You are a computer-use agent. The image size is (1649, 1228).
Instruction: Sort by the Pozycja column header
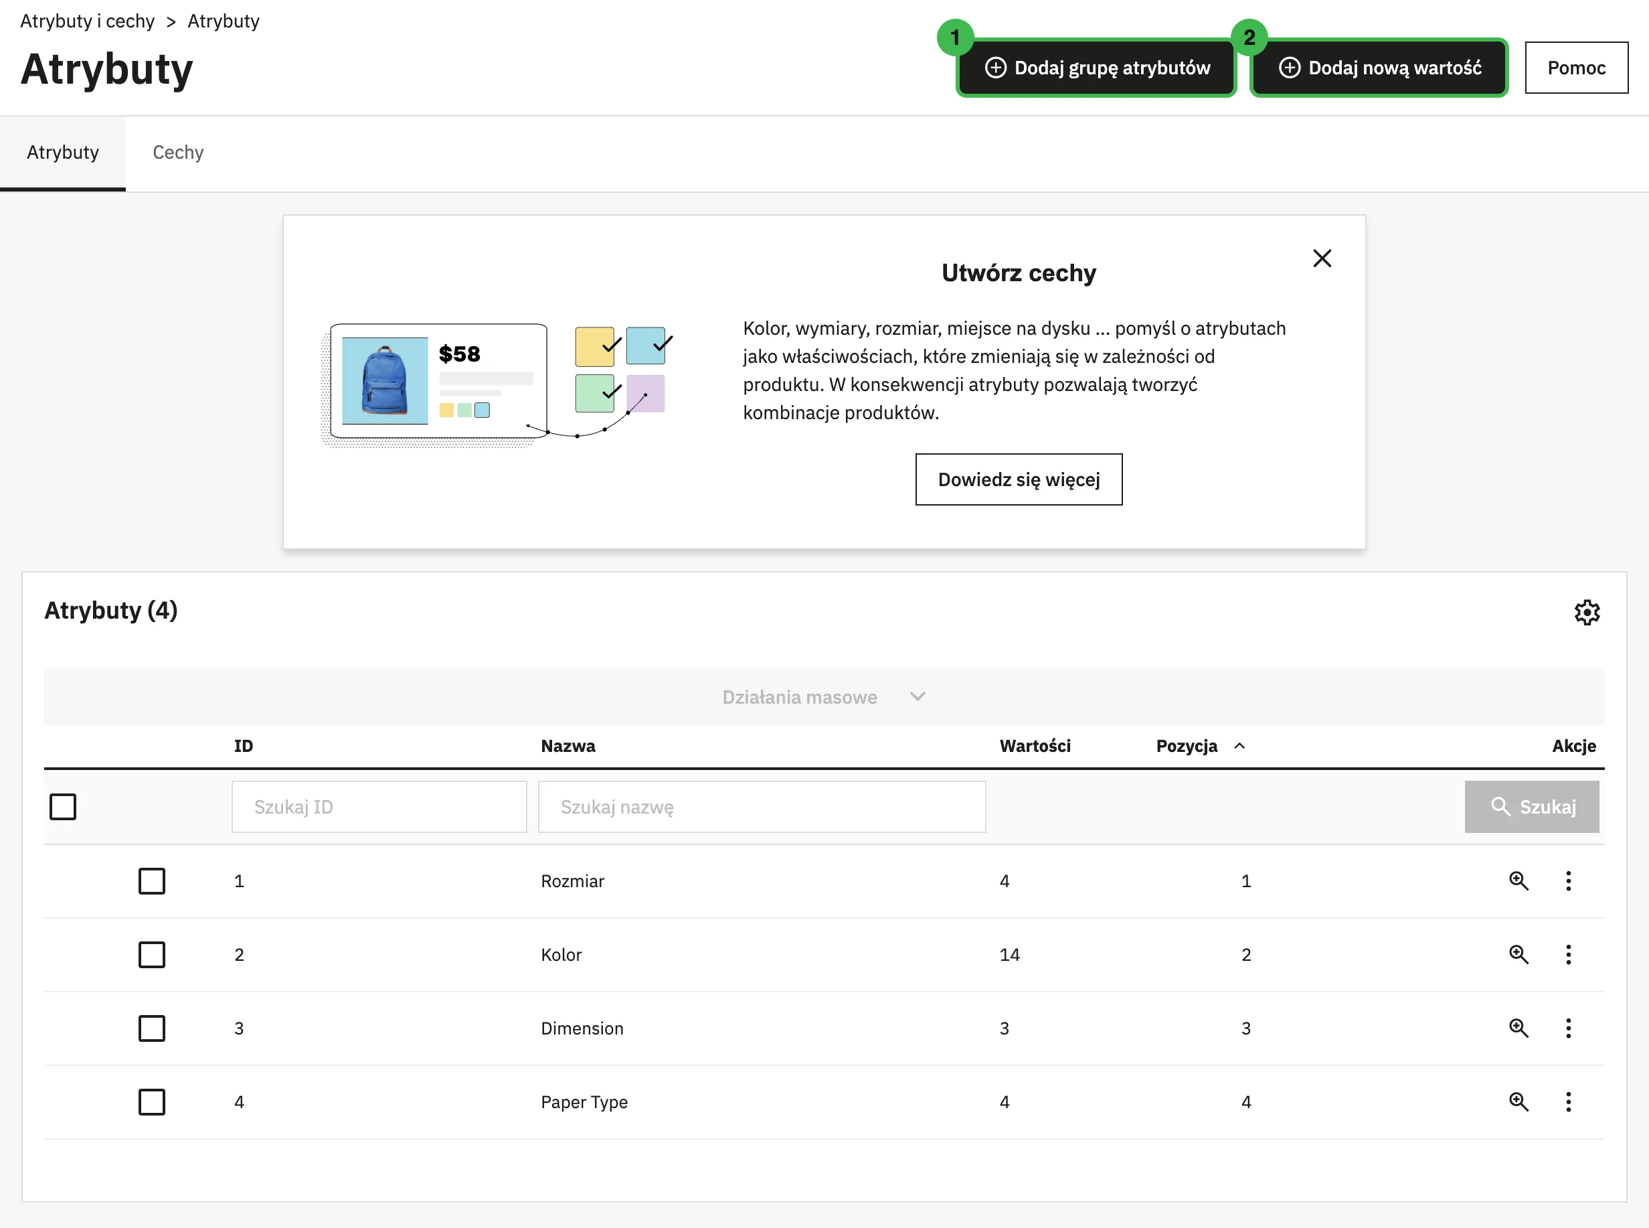[1187, 746]
